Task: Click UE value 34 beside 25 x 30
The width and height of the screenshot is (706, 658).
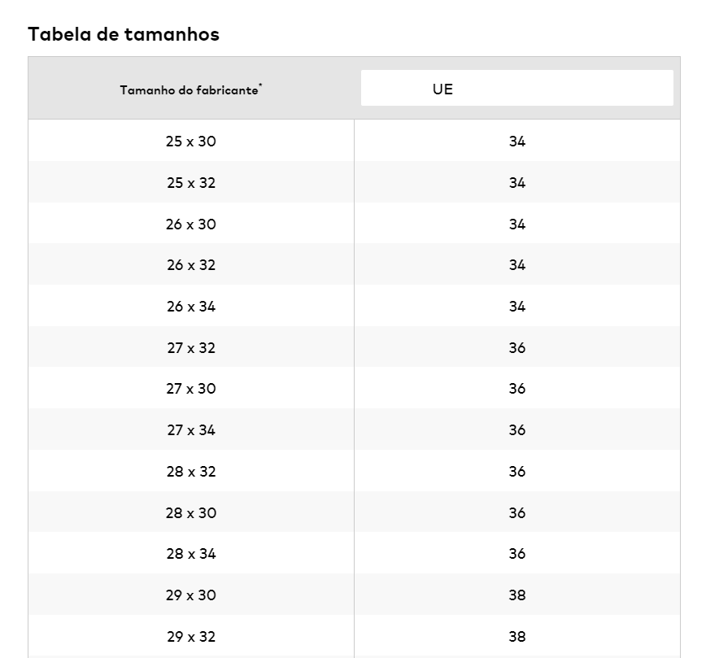Action: tap(517, 142)
